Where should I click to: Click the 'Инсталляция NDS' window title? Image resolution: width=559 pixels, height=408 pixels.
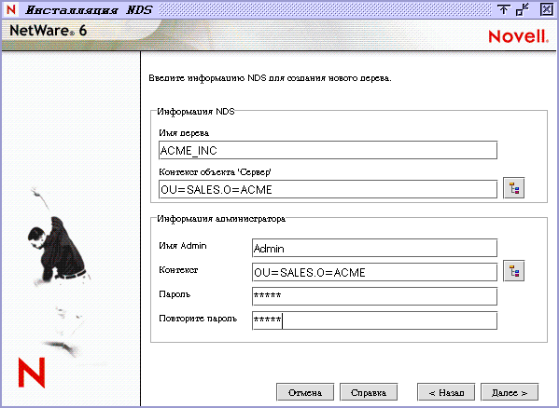pos(90,10)
